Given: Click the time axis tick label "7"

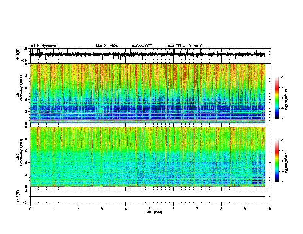Looking at the screenshot, I should coord(197,209).
